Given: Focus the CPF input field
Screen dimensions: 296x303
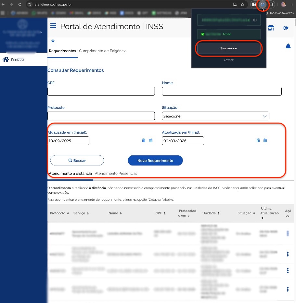Looking at the screenshot, I should coord(101,91).
